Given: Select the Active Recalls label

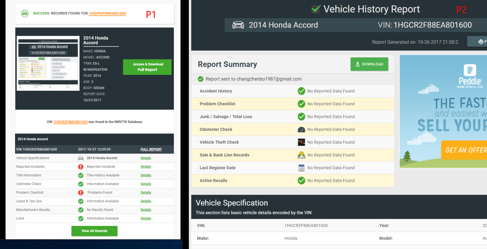Looking at the screenshot, I should click(213, 181).
